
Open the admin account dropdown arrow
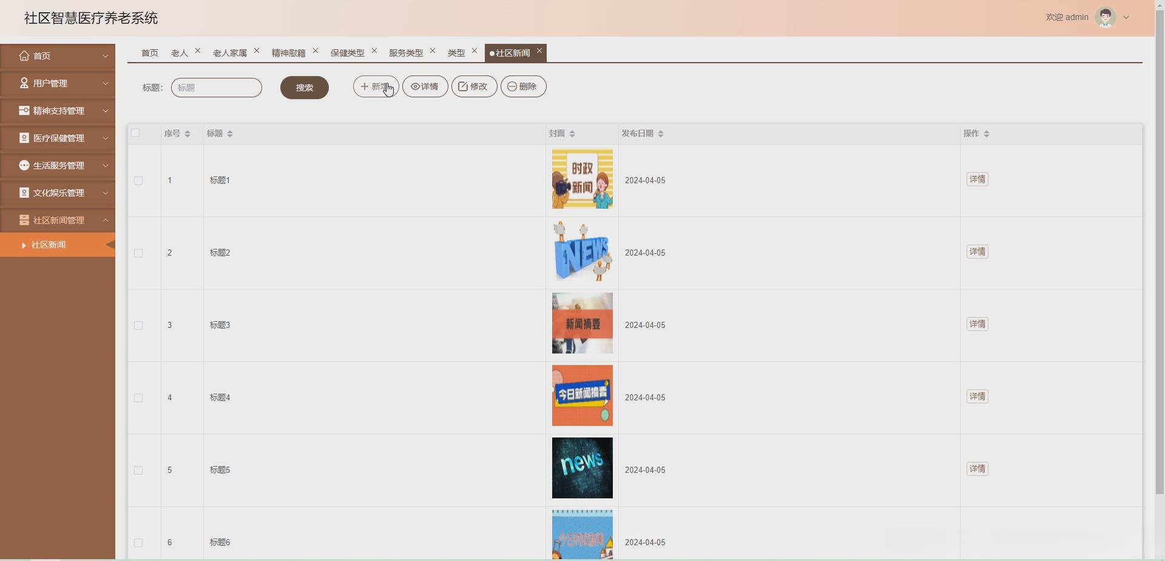(1126, 18)
